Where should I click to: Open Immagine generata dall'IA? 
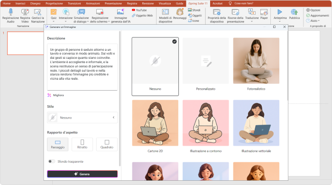tap(120, 16)
